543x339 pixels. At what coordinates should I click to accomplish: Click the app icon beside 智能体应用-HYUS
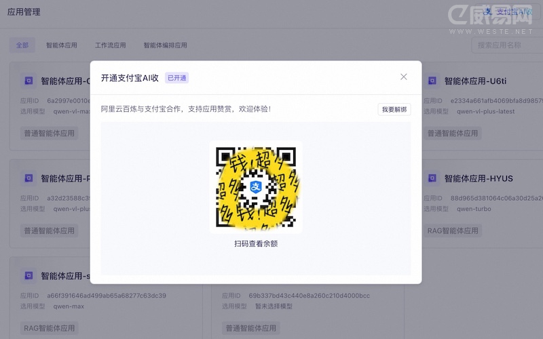point(431,179)
